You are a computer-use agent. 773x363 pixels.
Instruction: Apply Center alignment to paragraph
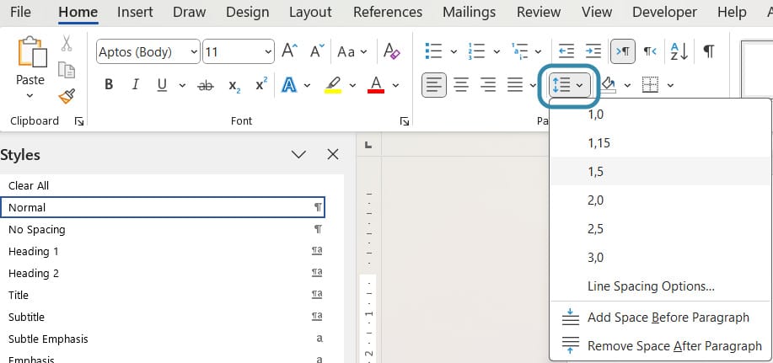(x=461, y=85)
